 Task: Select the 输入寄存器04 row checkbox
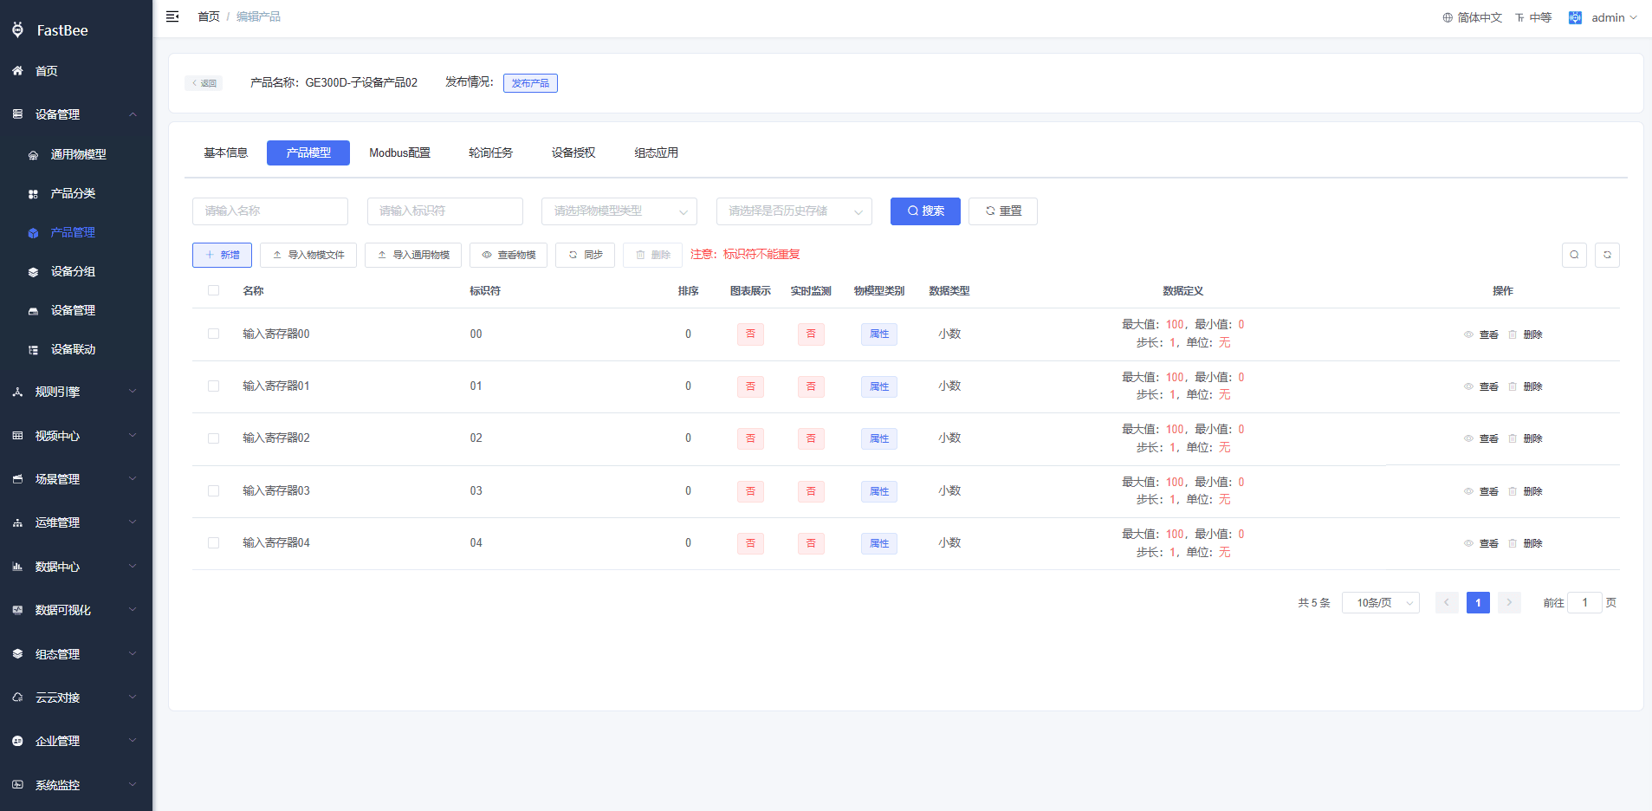213,543
